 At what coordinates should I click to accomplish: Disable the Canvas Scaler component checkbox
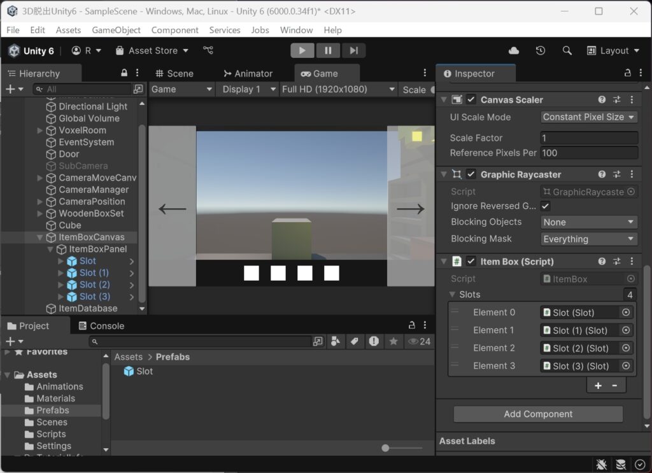tap(471, 100)
